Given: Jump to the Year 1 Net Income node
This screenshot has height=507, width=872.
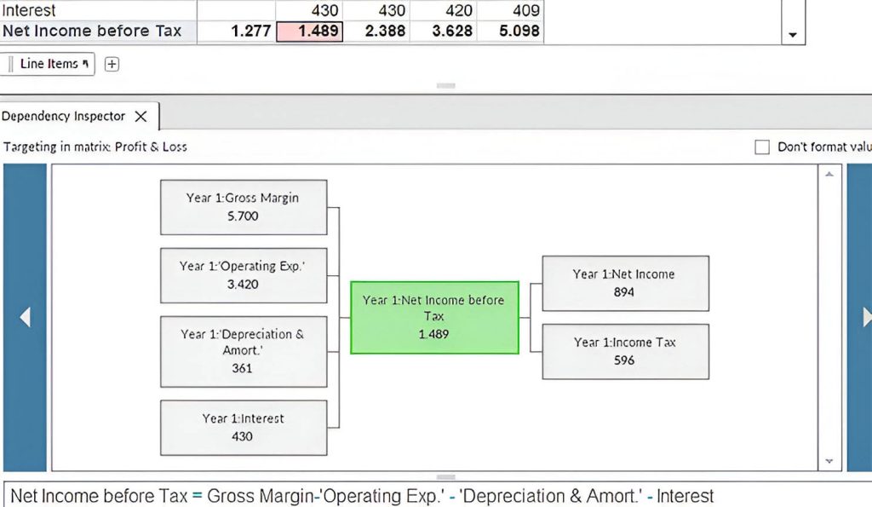Looking at the screenshot, I should 624,283.
